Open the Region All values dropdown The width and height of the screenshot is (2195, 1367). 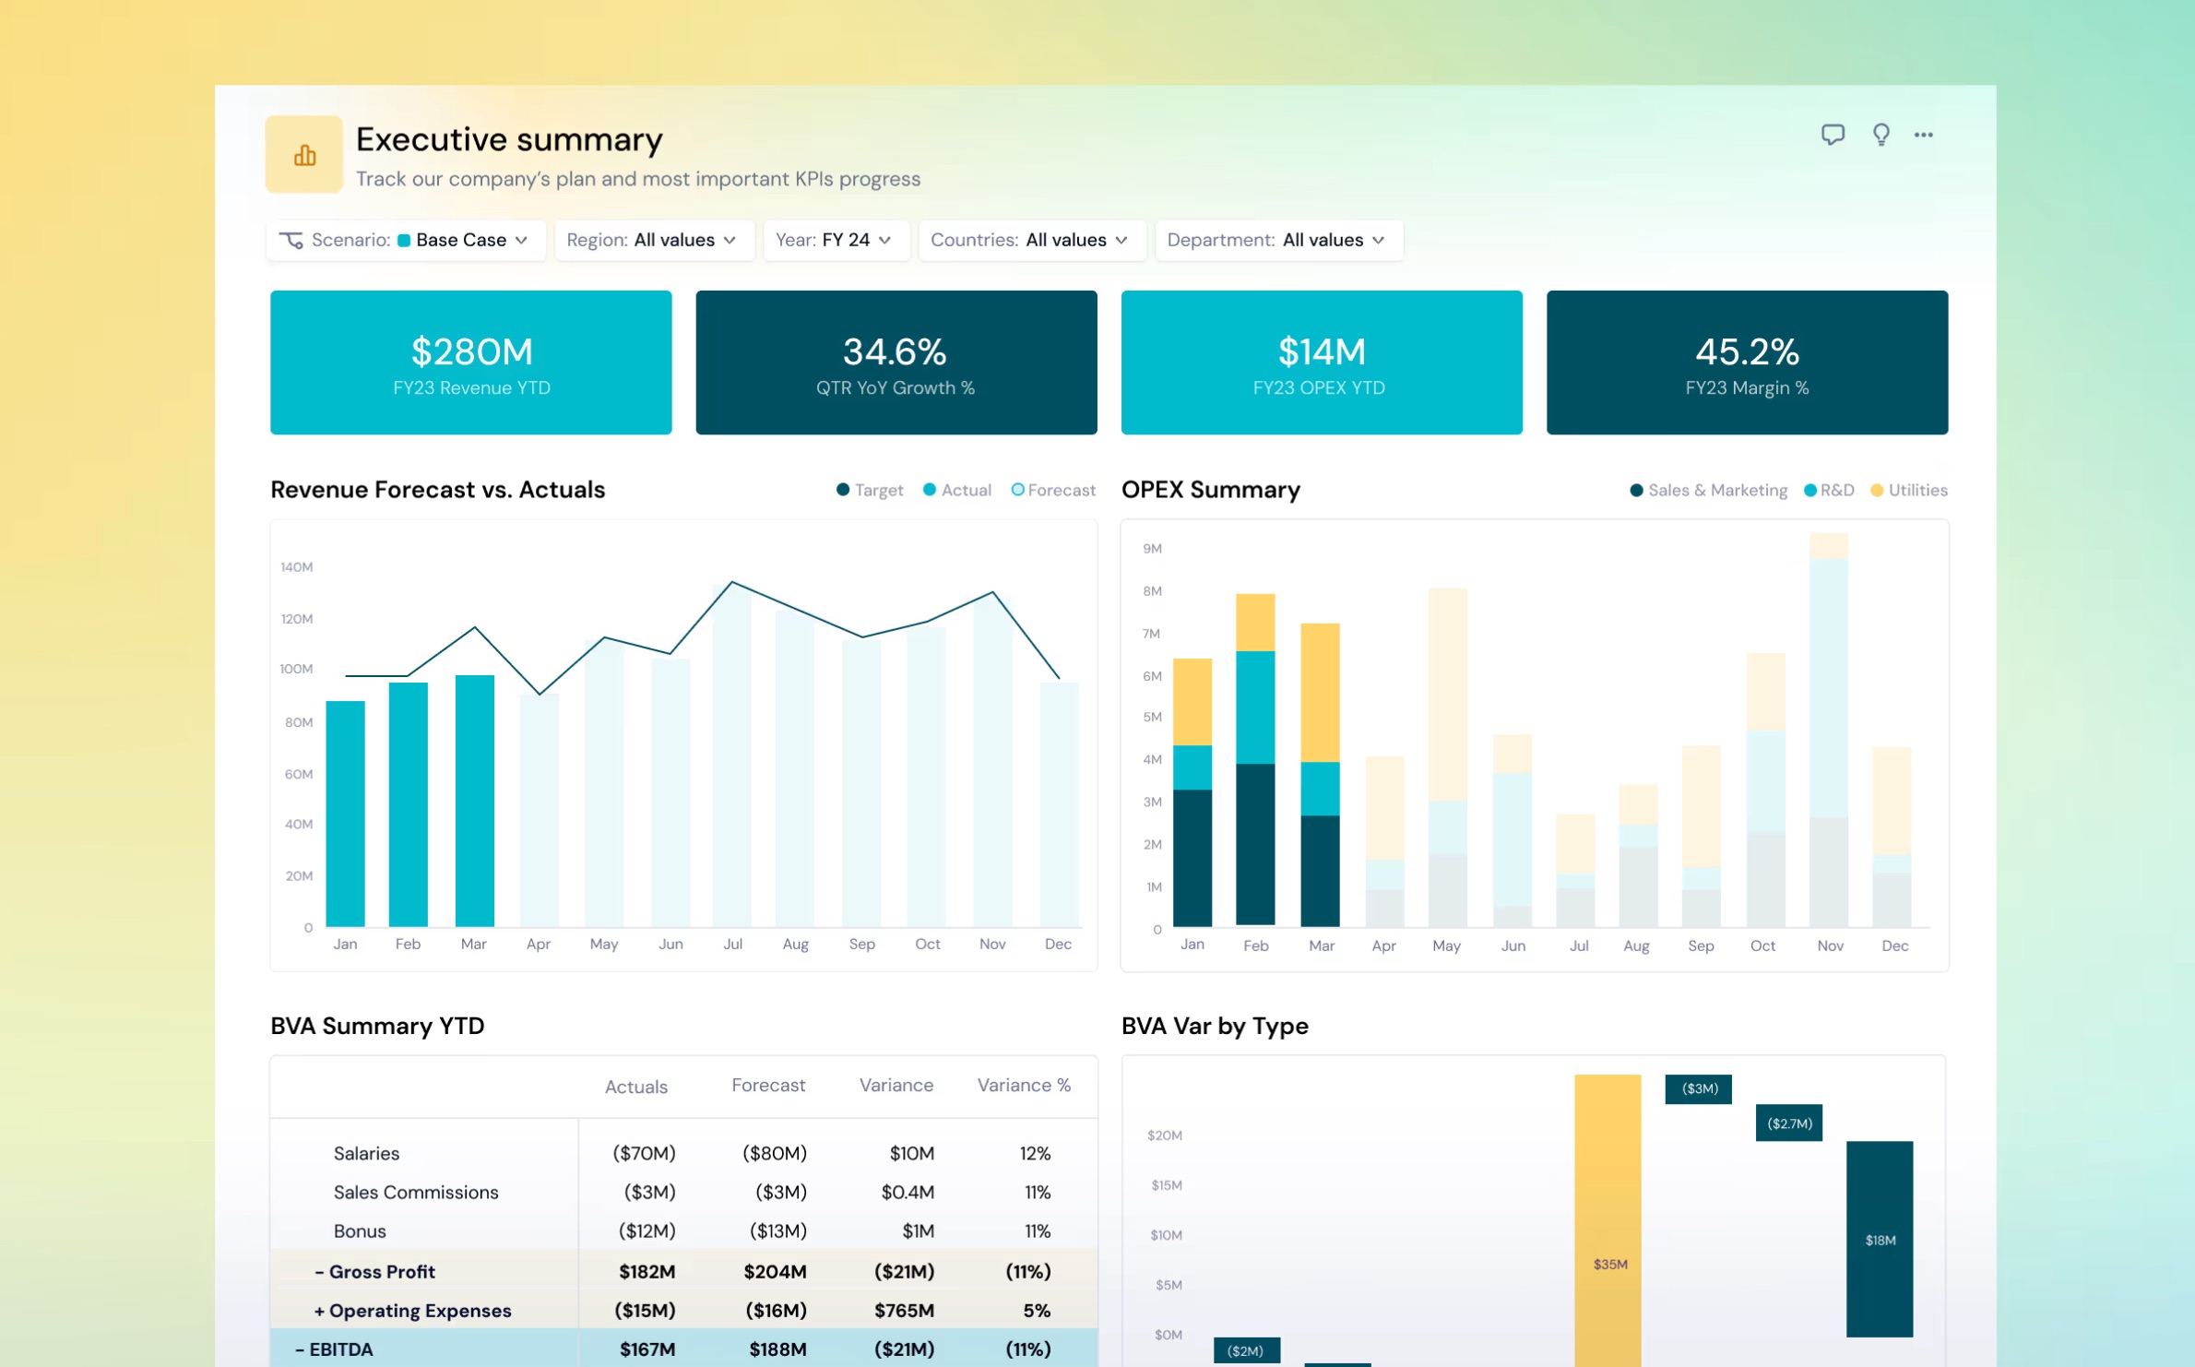coord(655,240)
